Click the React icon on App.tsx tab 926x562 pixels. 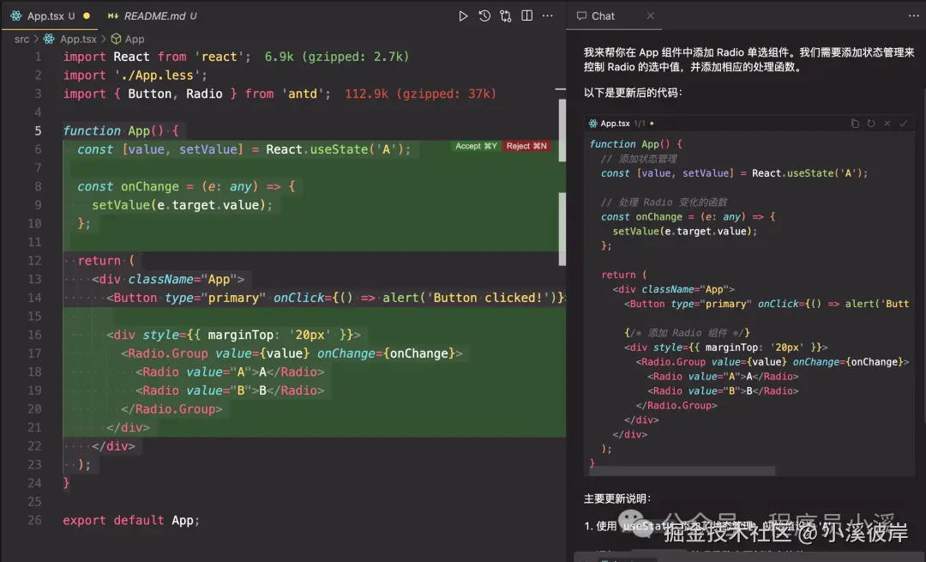tap(16, 16)
